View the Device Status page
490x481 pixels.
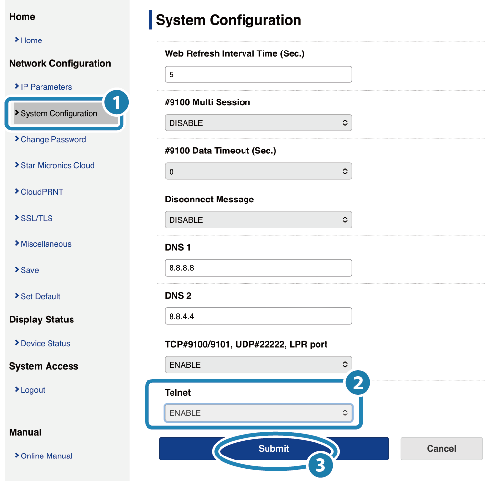click(x=45, y=343)
